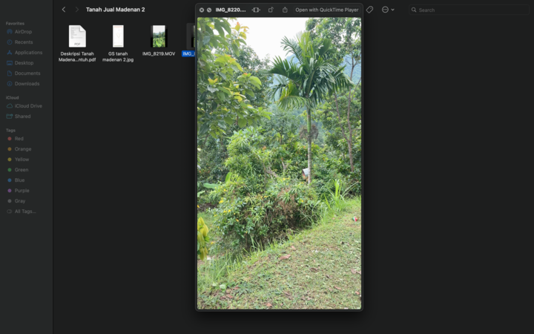Open Desktop in the sidebar
Viewport: 534px width, 334px height.
click(x=24, y=62)
